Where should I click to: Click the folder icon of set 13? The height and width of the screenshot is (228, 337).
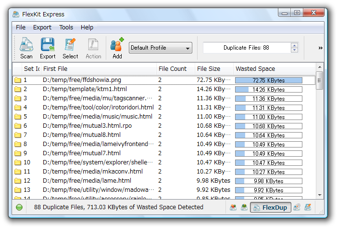point(18,190)
